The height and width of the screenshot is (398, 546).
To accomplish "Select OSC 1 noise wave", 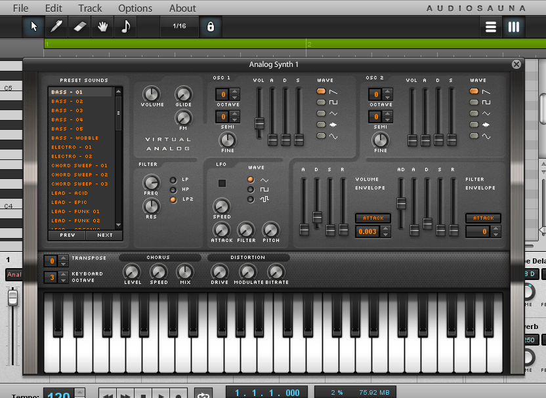I will point(321,125).
